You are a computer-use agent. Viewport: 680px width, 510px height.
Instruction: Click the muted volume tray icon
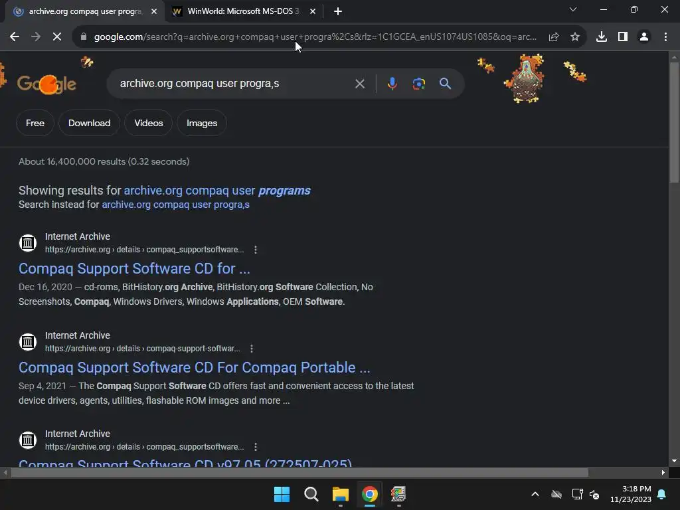click(594, 494)
